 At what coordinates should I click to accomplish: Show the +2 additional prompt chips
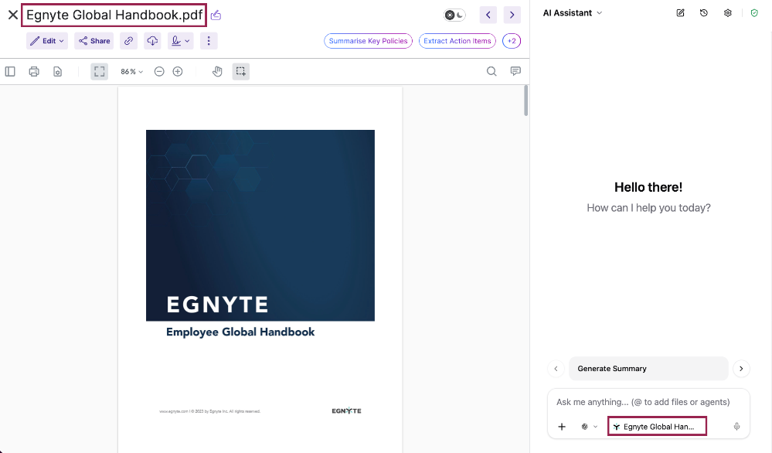pyautogui.click(x=512, y=41)
